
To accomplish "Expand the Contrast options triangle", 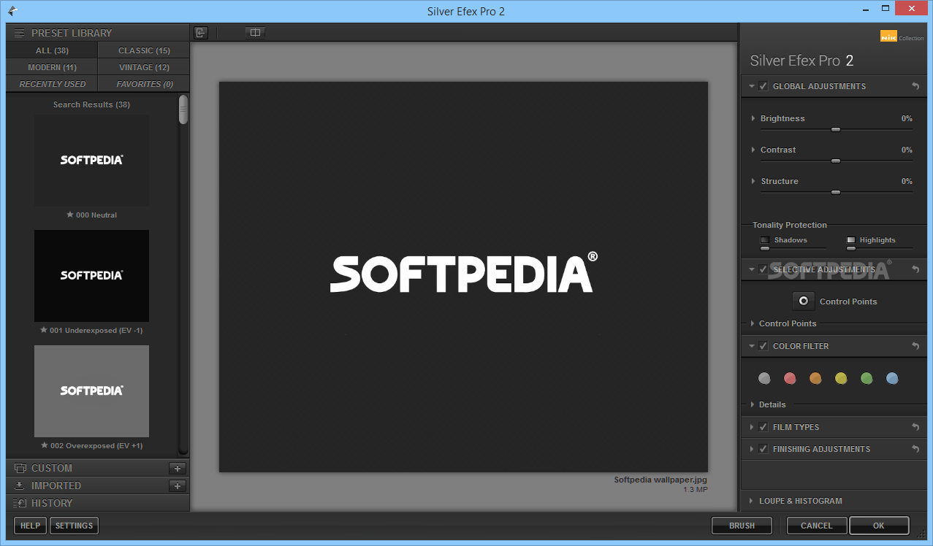I will (x=753, y=150).
